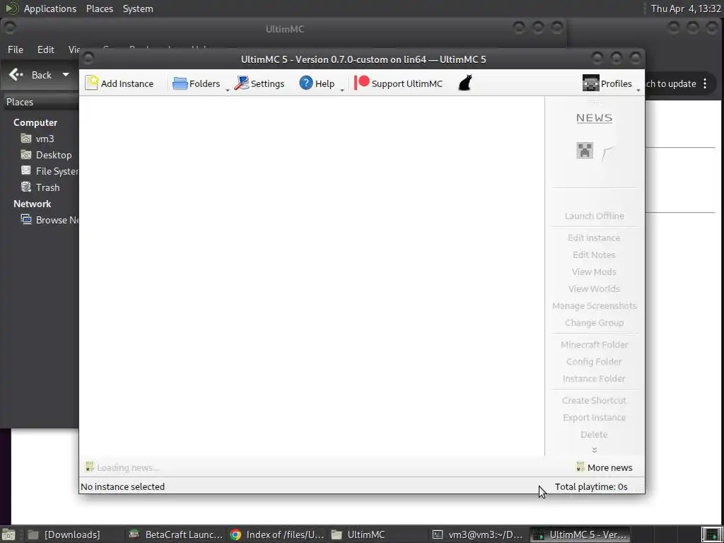
Task: Click Delete in the sidebar
Action: point(594,435)
